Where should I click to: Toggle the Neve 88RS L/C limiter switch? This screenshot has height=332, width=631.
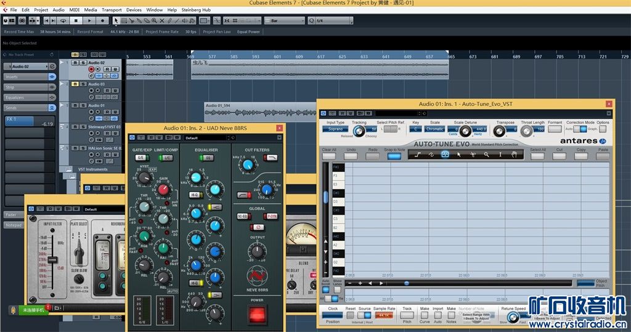pyautogui.click(x=166, y=158)
